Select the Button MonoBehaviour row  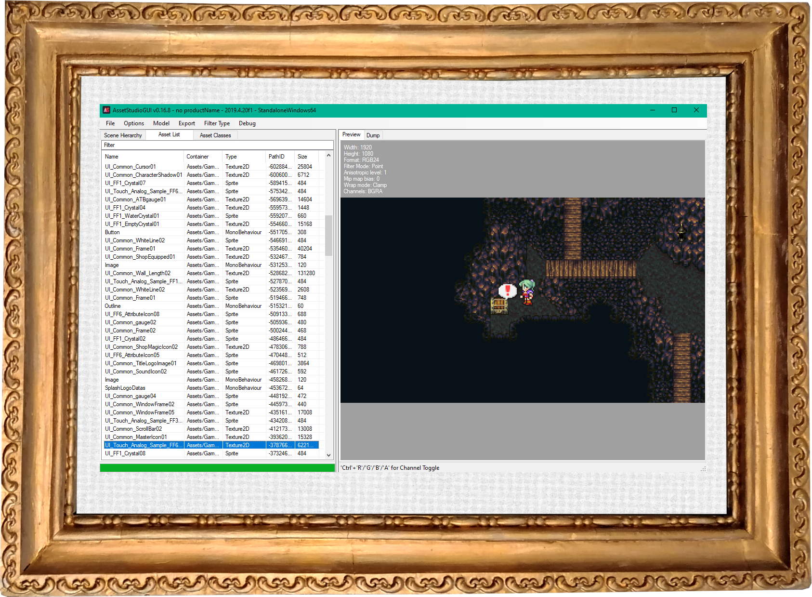[211, 232]
